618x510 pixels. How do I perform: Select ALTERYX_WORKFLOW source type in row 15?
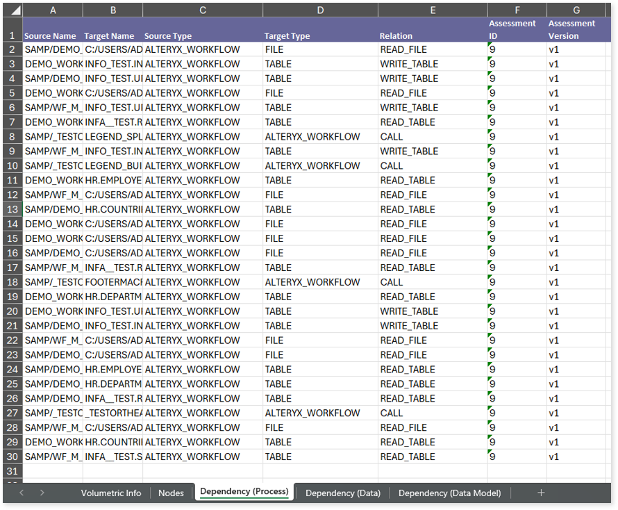click(x=203, y=238)
